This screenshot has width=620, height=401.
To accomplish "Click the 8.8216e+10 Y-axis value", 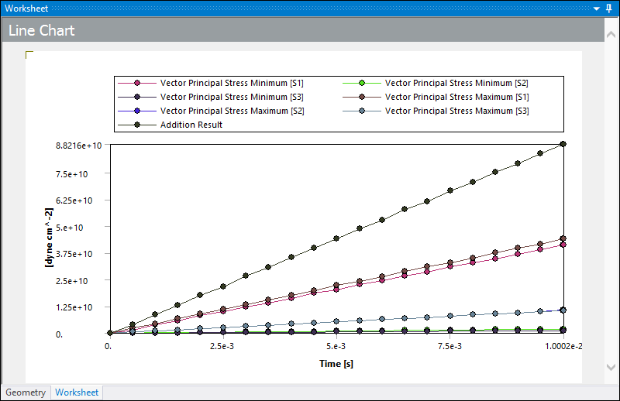I will coord(79,146).
